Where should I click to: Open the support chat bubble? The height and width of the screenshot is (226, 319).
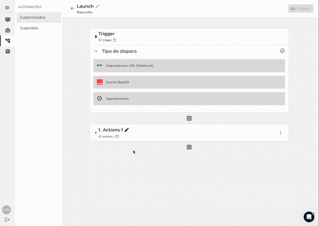point(309,216)
